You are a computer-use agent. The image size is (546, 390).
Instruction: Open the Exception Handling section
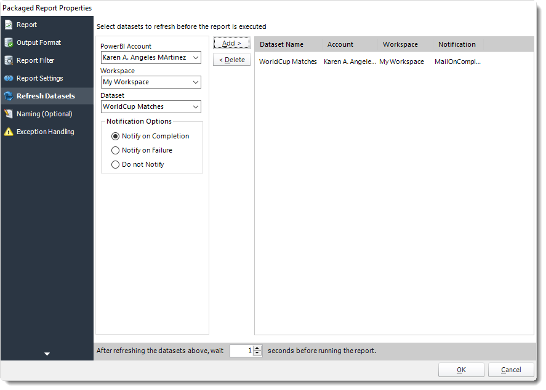[x=47, y=132]
